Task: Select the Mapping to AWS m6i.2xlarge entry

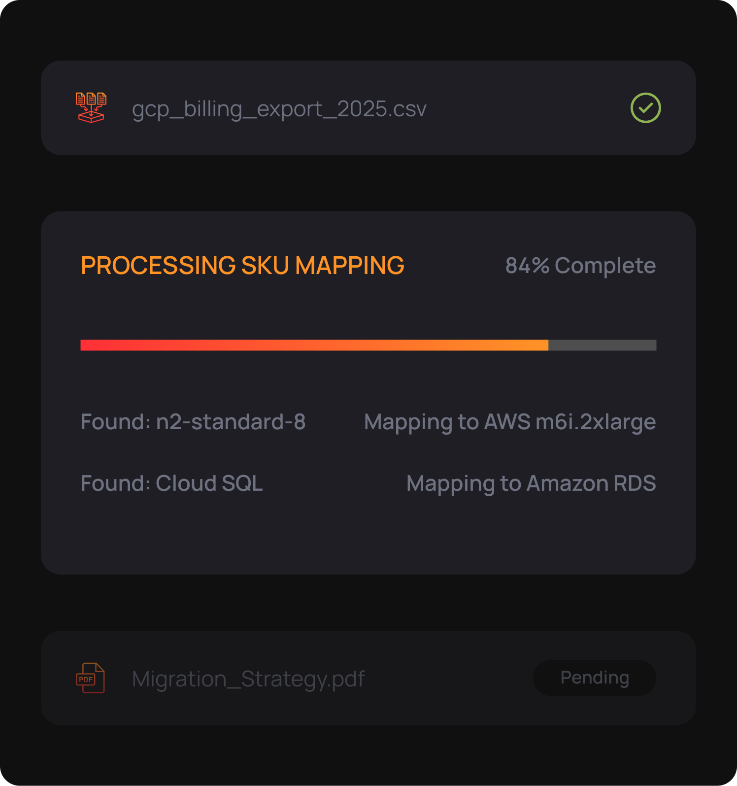Action: (x=509, y=422)
